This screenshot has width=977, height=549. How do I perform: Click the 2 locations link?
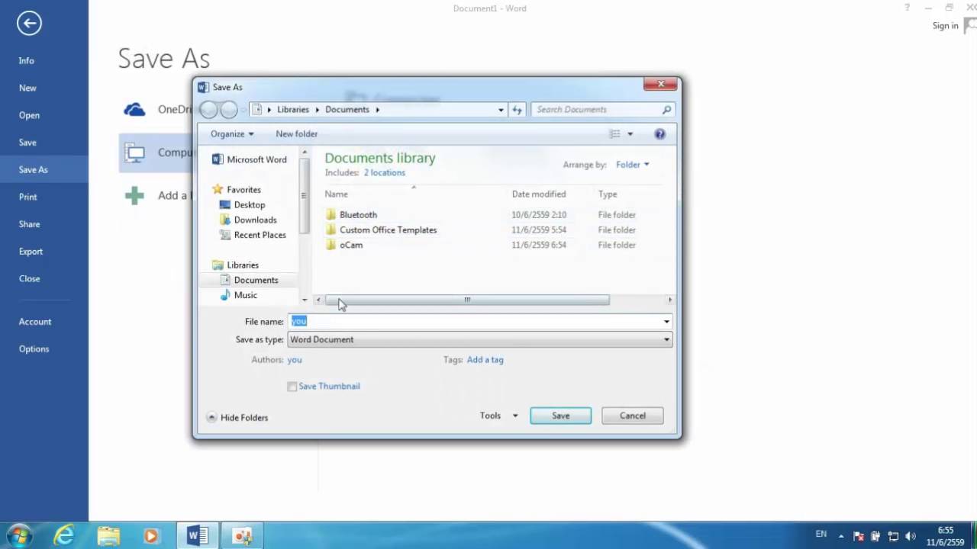point(385,173)
